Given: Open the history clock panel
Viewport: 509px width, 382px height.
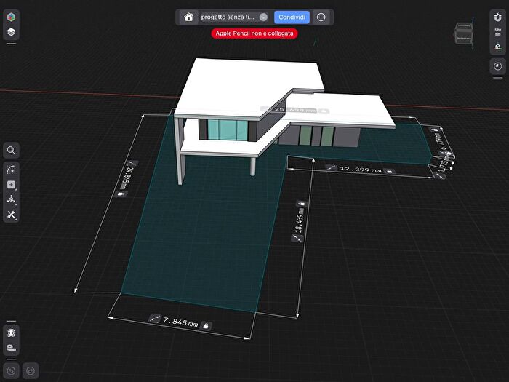Looking at the screenshot, I should click(x=497, y=66).
